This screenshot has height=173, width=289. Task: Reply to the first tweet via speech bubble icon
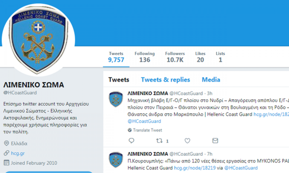point(131,141)
